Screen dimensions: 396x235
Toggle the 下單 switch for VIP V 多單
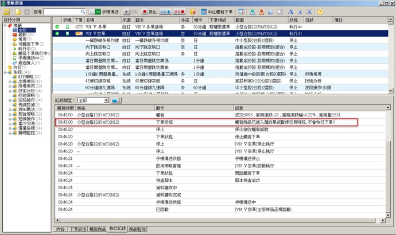pos(79,27)
